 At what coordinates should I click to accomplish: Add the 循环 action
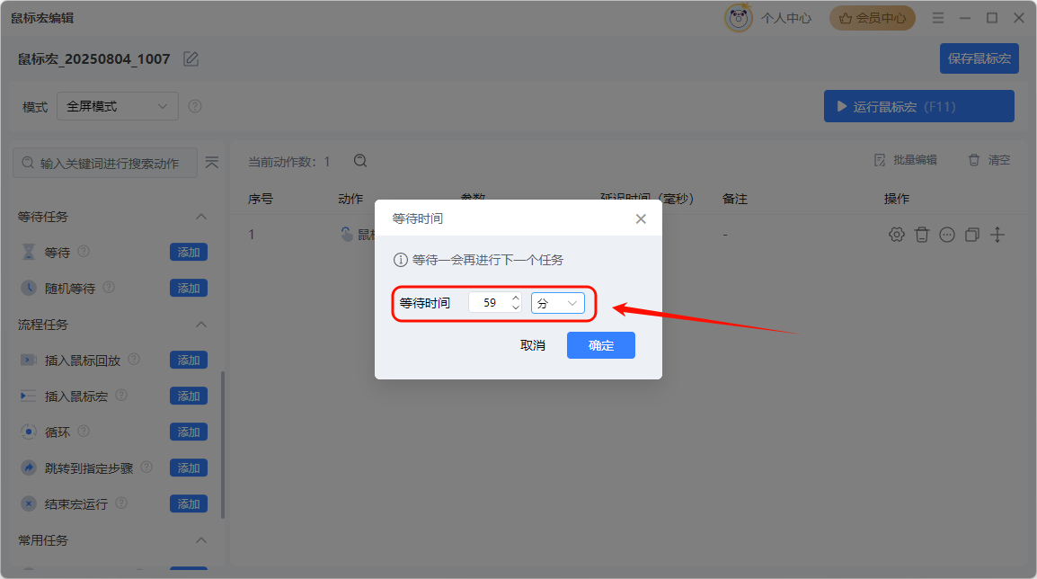click(x=189, y=432)
